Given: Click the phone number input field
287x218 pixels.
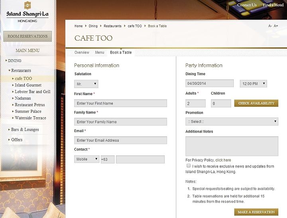Looking at the screenshot, I should pyautogui.click(x=140, y=160).
